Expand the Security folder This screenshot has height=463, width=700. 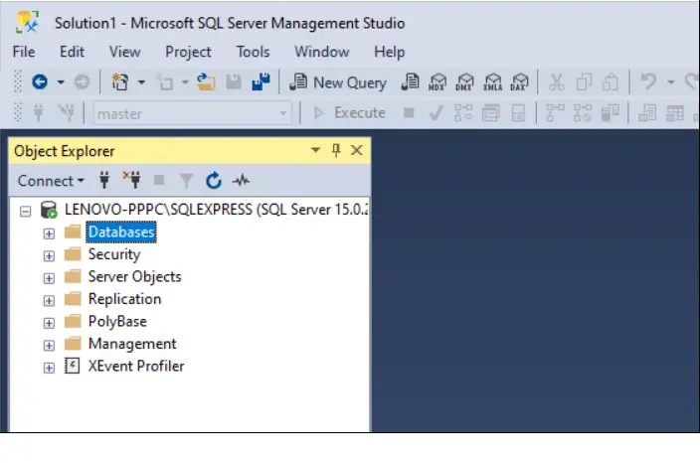click(49, 255)
